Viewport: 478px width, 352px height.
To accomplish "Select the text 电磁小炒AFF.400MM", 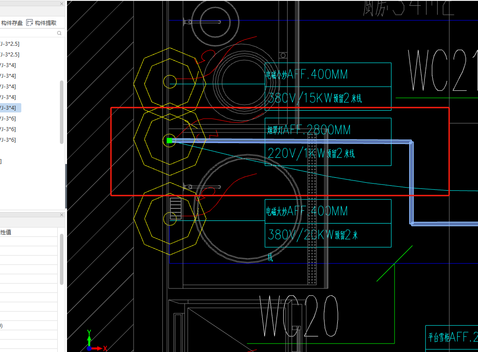I will point(307,75).
